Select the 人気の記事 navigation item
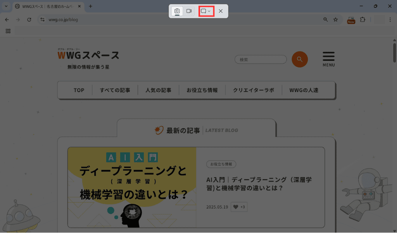The image size is (397, 233). click(158, 90)
